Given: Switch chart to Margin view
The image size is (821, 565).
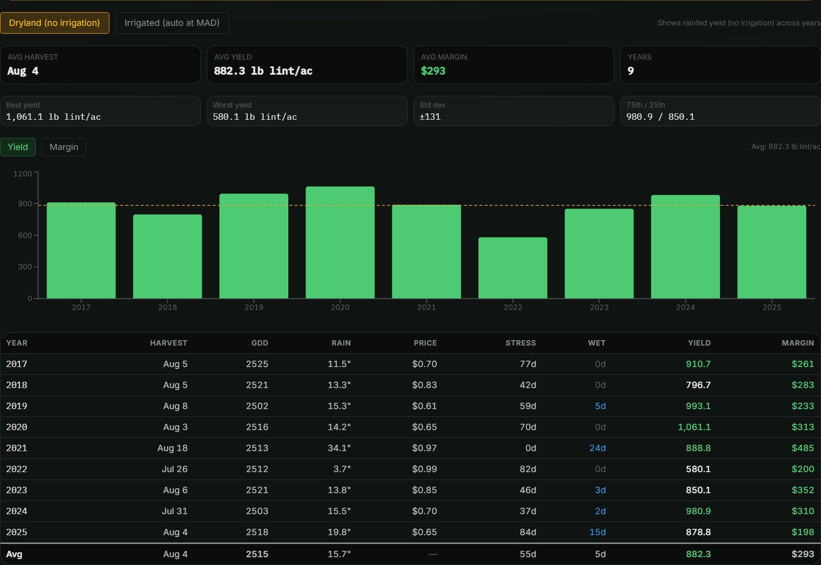Looking at the screenshot, I should point(64,147).
